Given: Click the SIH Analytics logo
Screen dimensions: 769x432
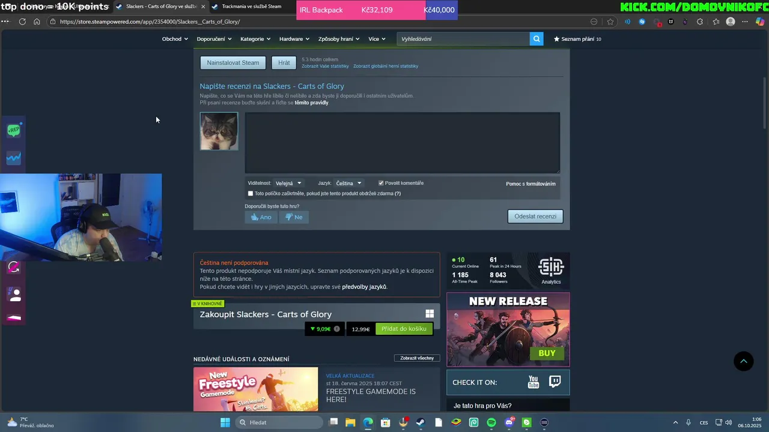Looking at the screenshot, I should point(551,270).
